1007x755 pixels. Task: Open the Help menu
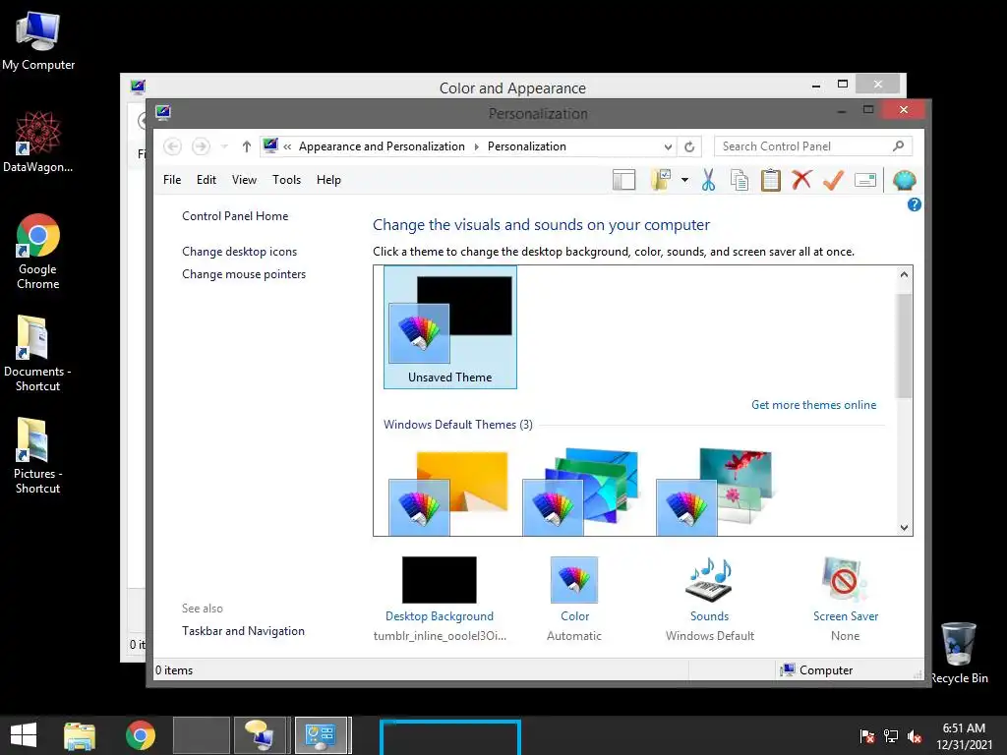click(x=328, y=180)
